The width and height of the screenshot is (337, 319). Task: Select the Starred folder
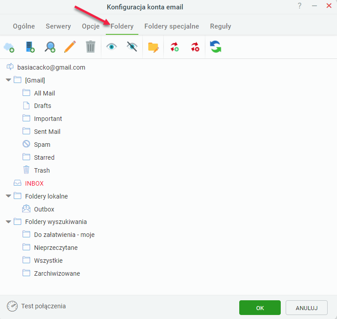coord(44,157)
